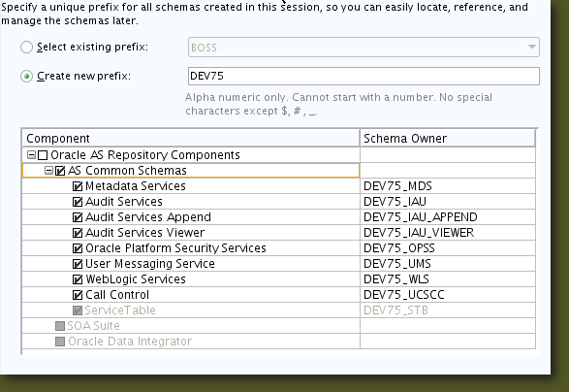Collapse the AS Common Schemas node

pyautogui.click(x=48, y=171)
